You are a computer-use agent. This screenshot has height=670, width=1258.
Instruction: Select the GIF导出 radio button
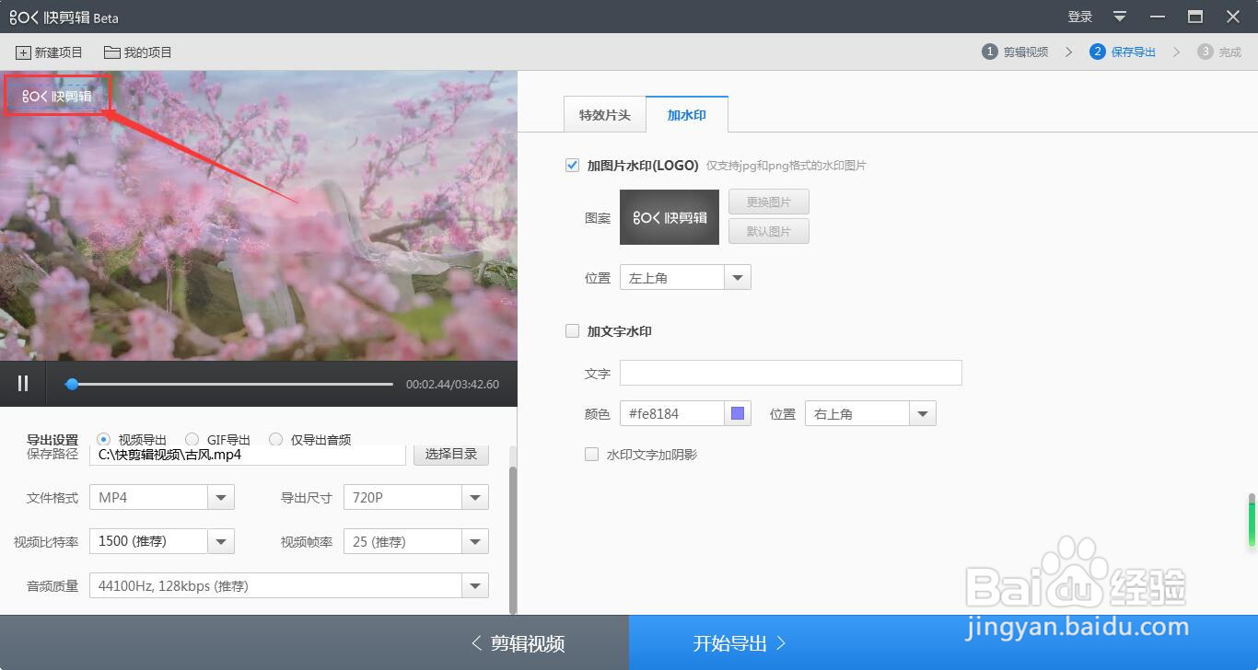coord(192,439)
